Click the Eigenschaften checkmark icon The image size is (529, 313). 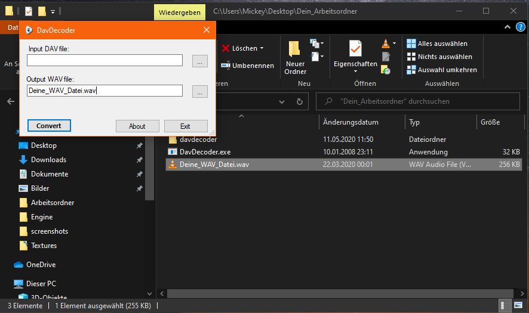click(x=355, y=49)
